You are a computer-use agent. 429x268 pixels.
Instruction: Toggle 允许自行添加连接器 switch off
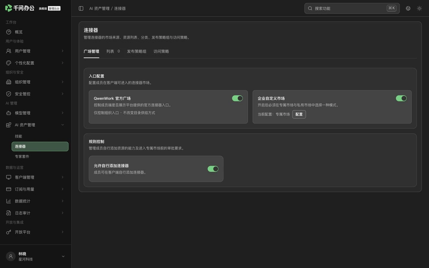point(213,169)
